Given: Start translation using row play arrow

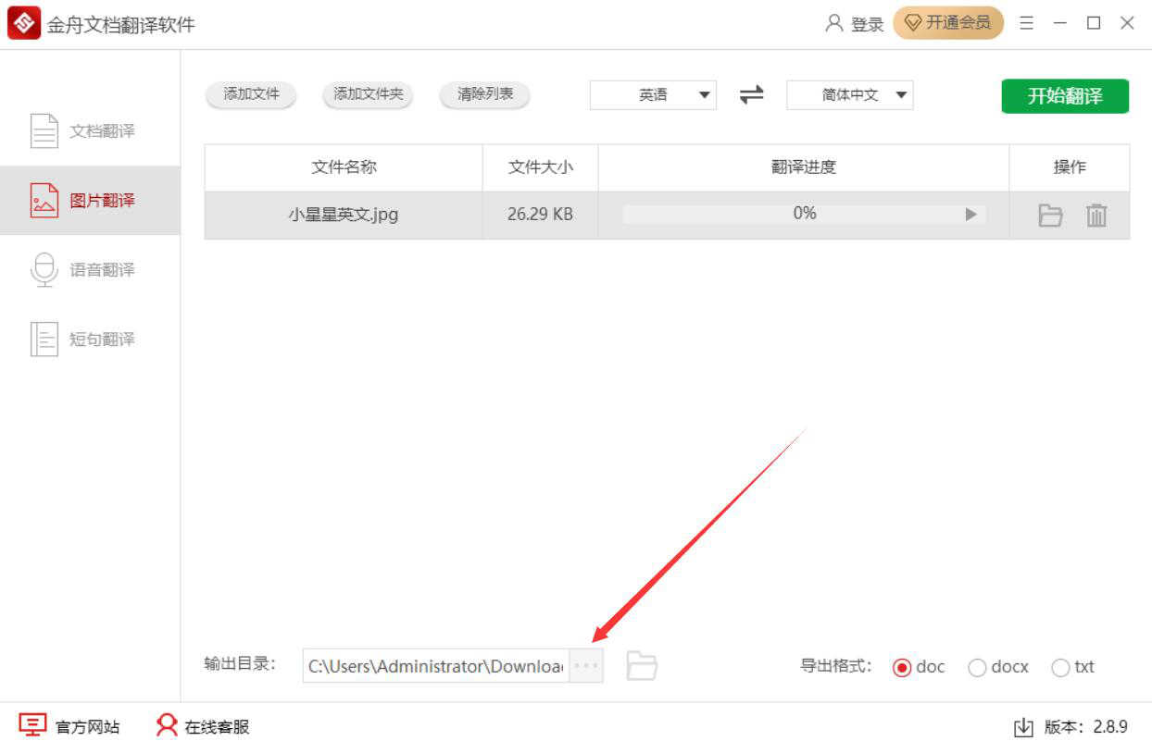Looking at the screenshot, I should tap(971, 215).
